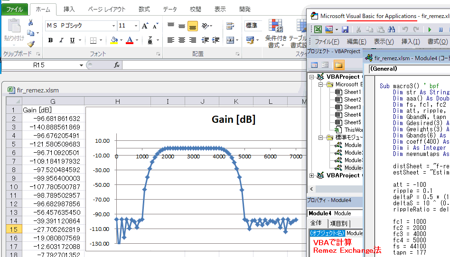The image size is (450, 257).
Task: Click the (General) object dropdown
Action: tap(409, 69)
